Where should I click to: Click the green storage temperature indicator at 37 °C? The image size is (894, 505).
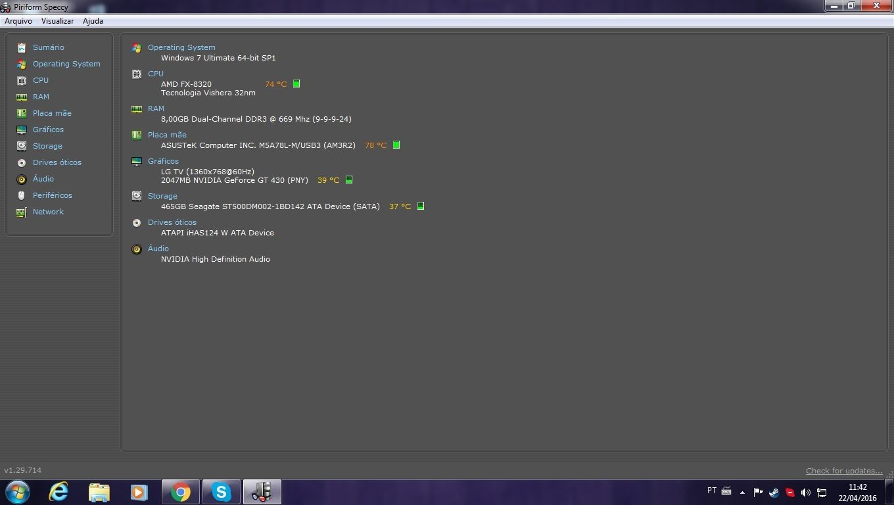pos(421,206)
